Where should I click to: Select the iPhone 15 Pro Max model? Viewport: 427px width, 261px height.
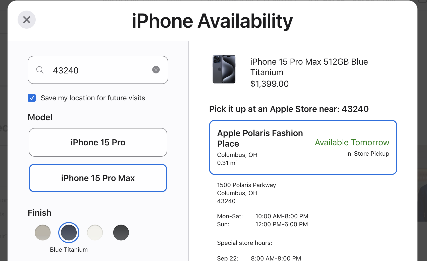pos(98,178)
